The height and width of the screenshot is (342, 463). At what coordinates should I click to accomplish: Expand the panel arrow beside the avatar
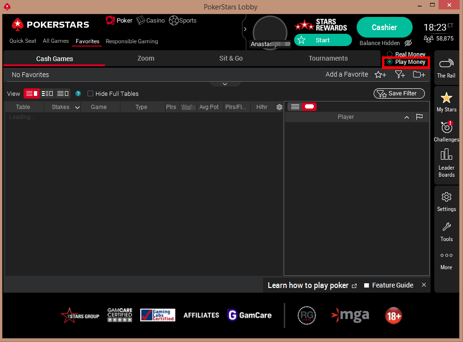pos(245,29)
